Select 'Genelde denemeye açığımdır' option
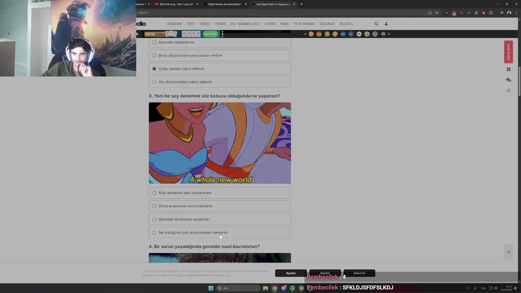Image resolution: width=521 pixels, height=293 pixels. [220, 219]
